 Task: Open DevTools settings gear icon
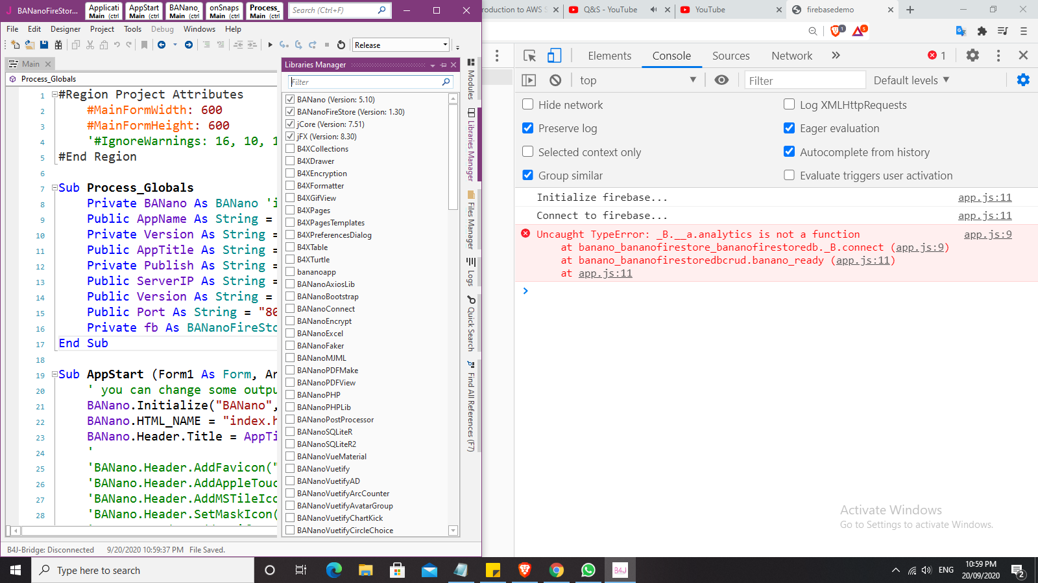[x=972, y=56]
